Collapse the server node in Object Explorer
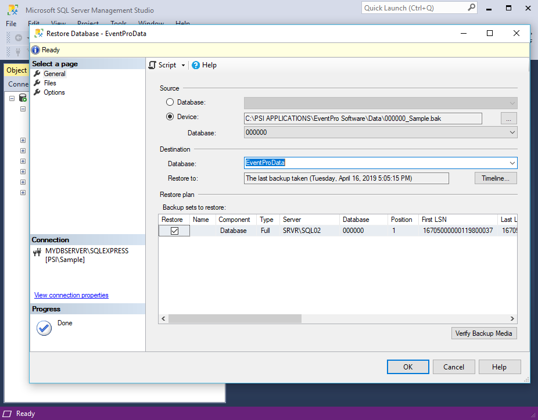538x420 pixels. coord(12,99)
